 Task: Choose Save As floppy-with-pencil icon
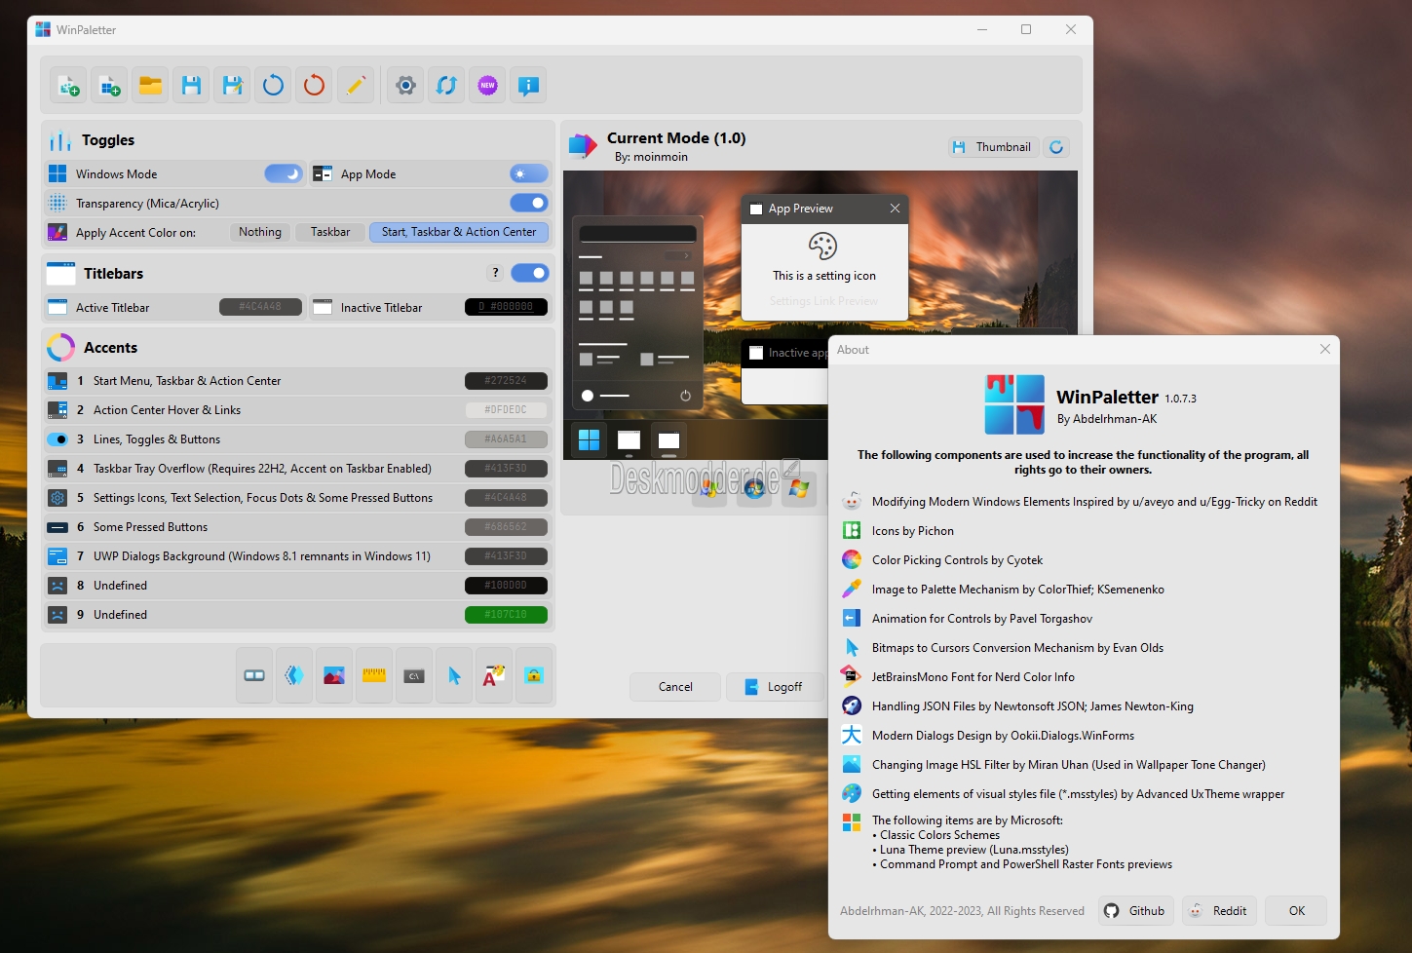[x=233, y=86]
